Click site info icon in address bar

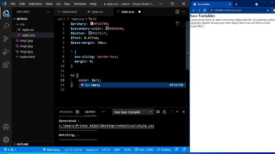point(211,10)
